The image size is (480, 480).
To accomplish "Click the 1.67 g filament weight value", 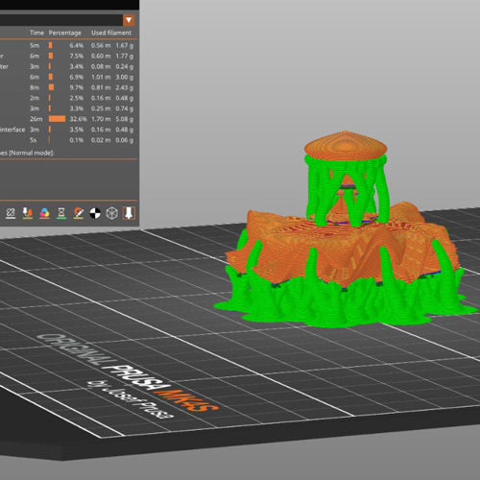I will 125,45.
